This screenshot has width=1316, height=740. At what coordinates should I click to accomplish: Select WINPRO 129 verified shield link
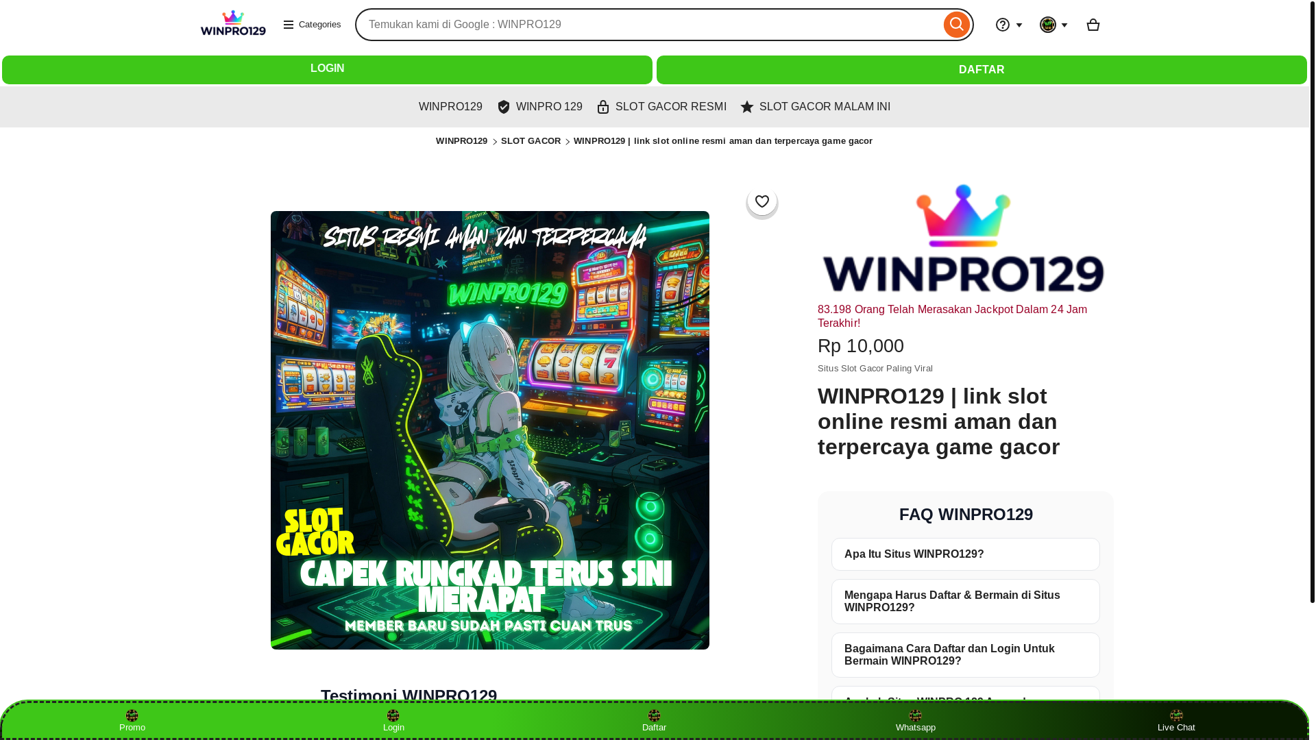(539, 107)
